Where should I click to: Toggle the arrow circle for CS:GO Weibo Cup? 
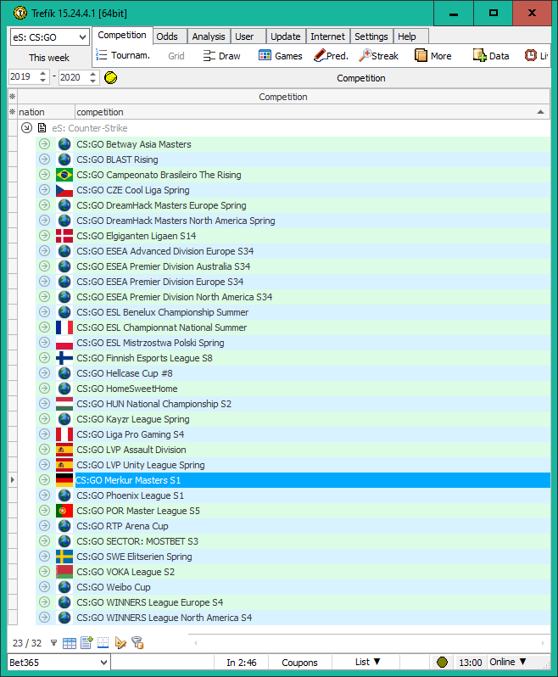pos(44,587)
